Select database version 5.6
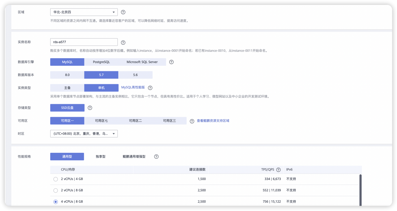The height and width of the screenshot is (211, 397). (135, 75)
